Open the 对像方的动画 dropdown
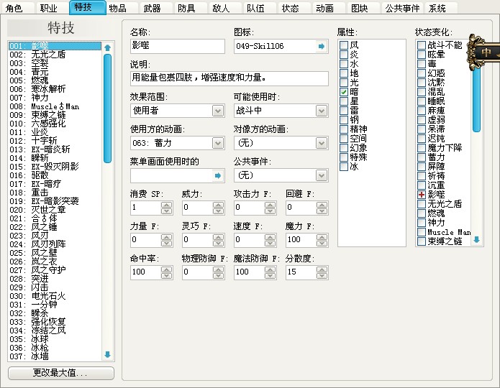This screenshot has width=500, height=388. click(322, 144)
